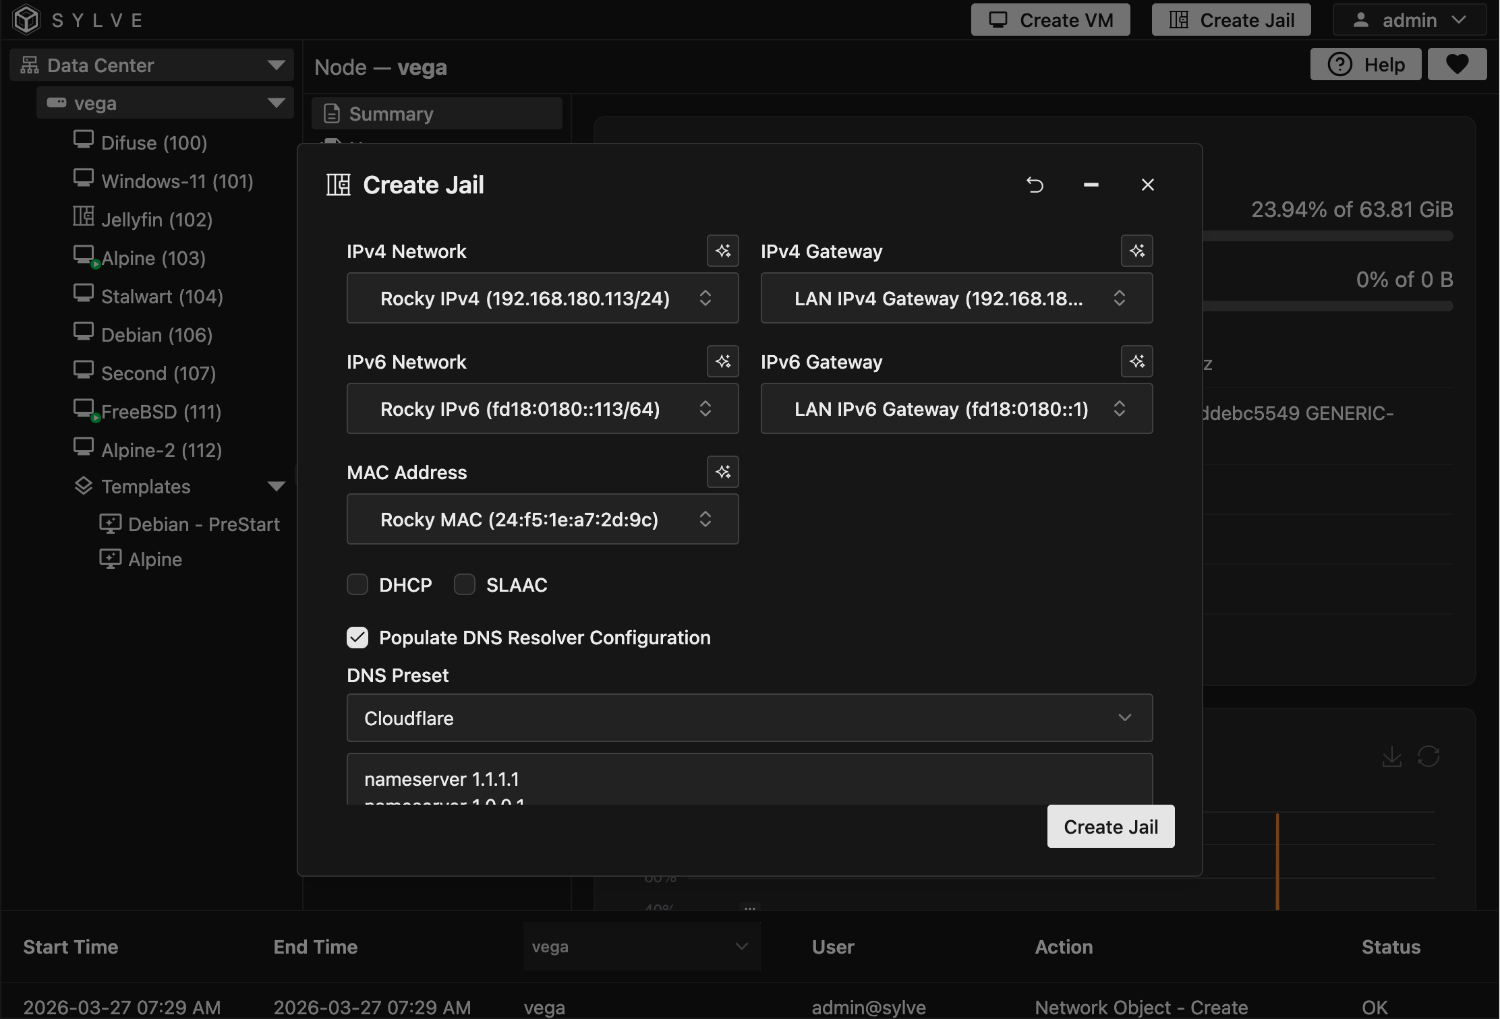Click the Sylve logo icon
Viewport: 1500px width, 1019px height.
(x=27, y=20)
